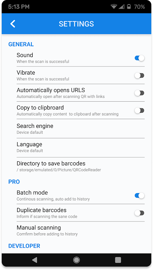Turn off Batch mode toggle
Viewport: 153px width, 270px height.
pyautogui.click(x=140, y=196)
